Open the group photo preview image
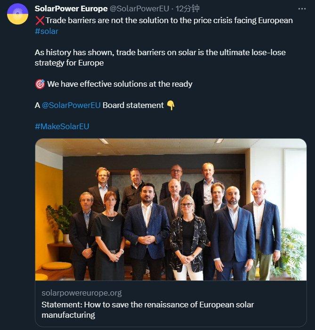The height and width of the screenshot is (330, 315). (170, 210)
